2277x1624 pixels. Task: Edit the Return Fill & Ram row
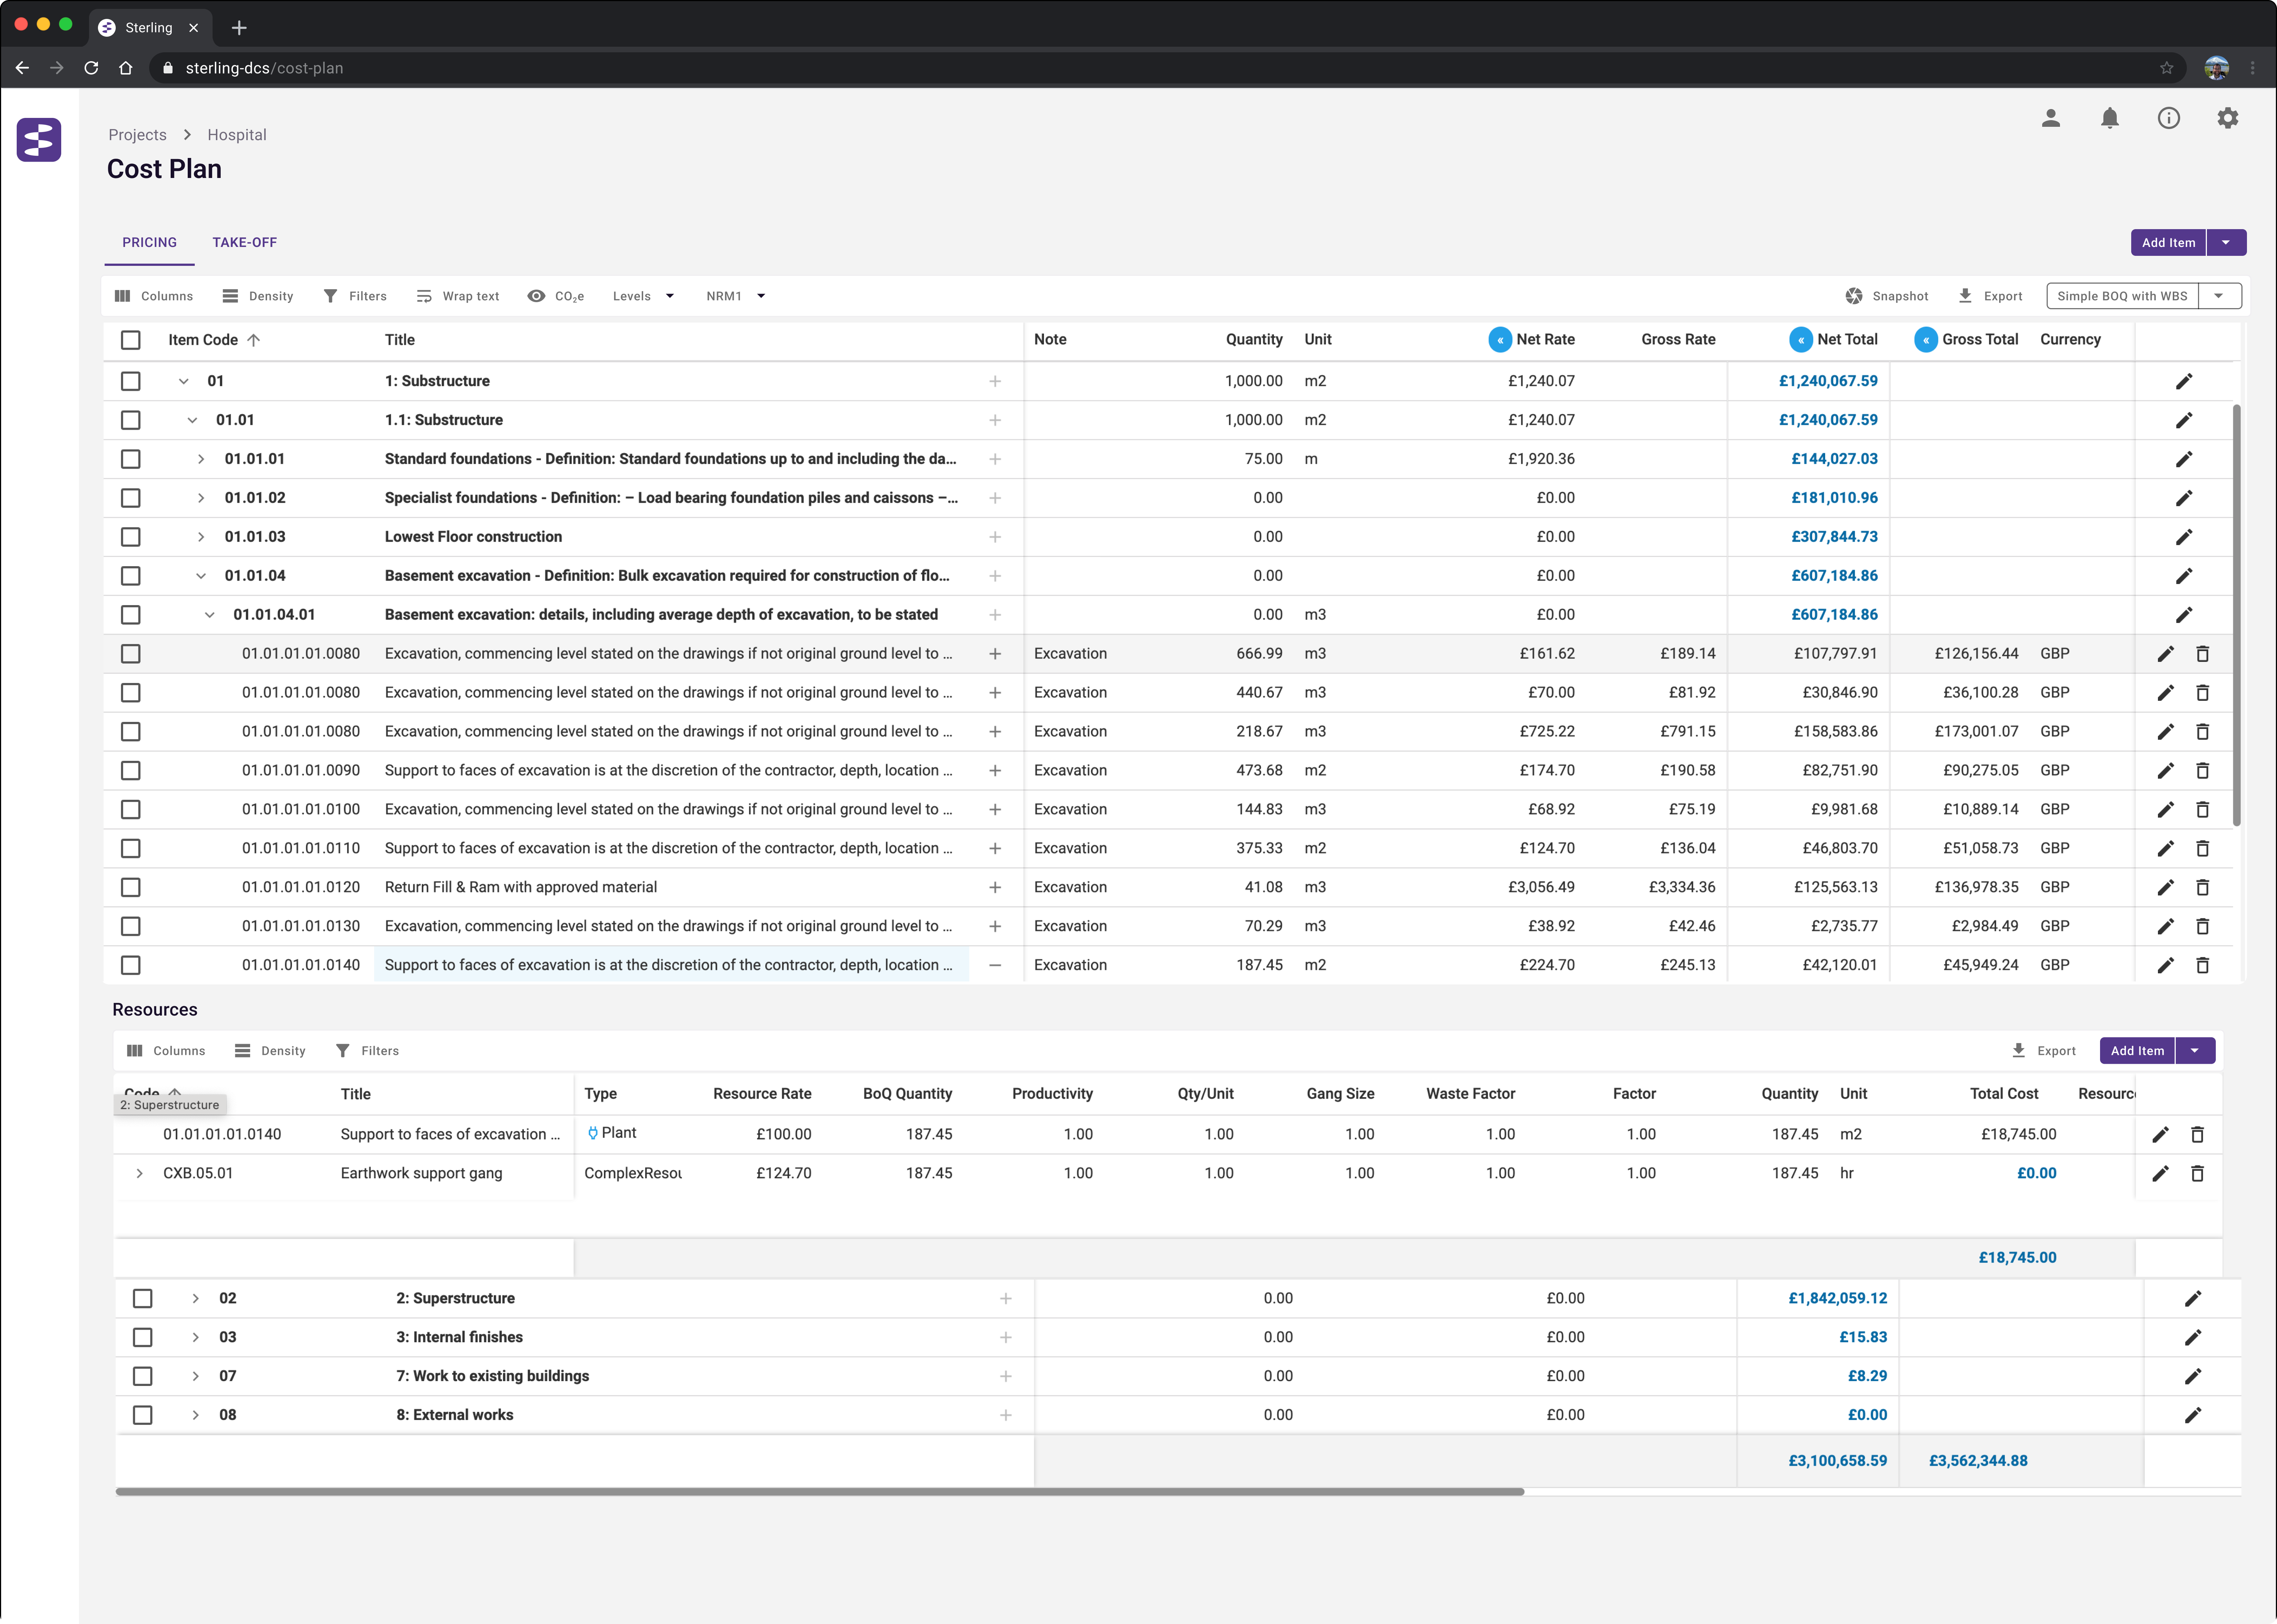tap(2166, 887)
